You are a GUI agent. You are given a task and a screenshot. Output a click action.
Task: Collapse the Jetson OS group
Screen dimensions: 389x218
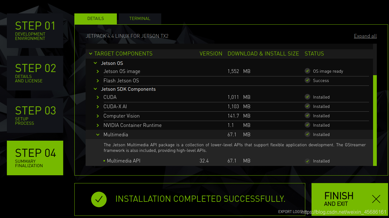(95, 63)
